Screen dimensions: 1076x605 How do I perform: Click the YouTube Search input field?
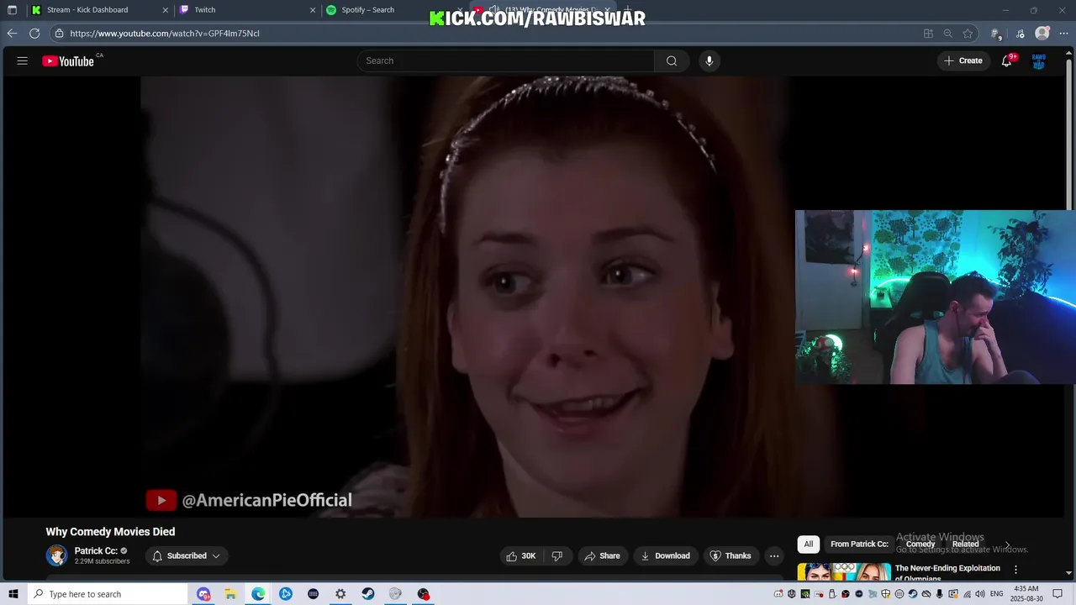[506, 60]
